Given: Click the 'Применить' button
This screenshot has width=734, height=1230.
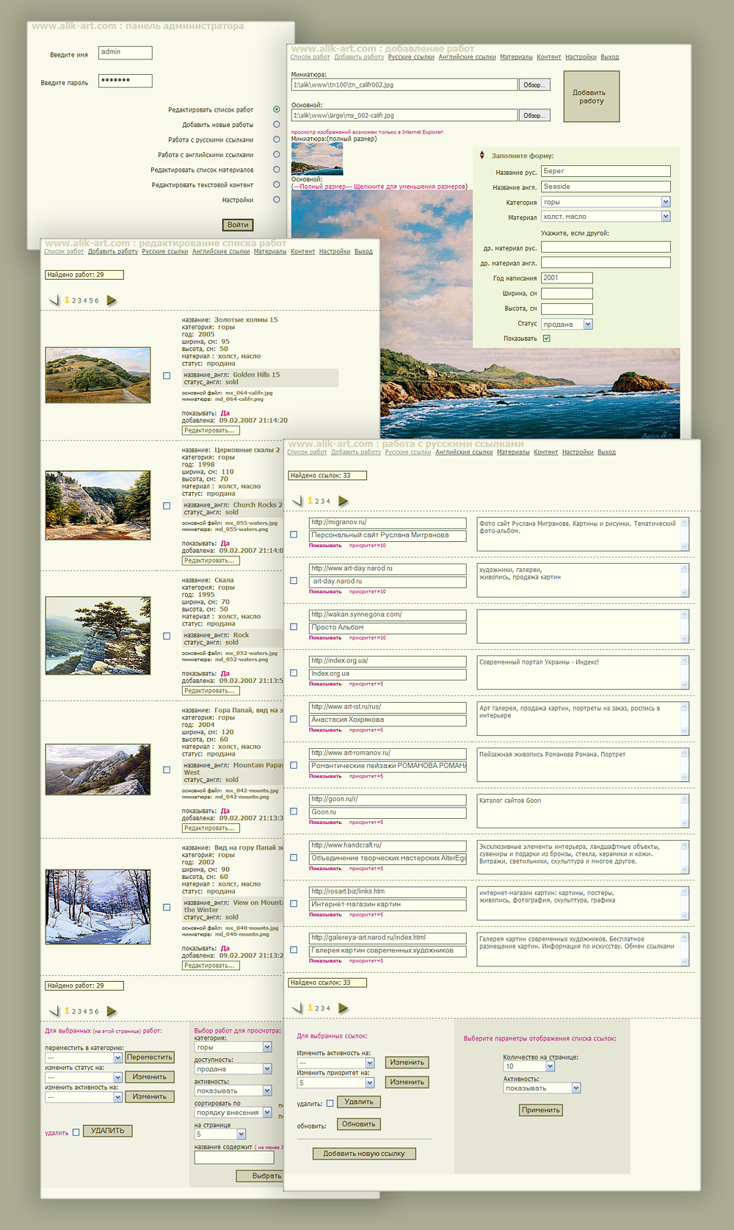Looking at the screenshot, I should coord(541,1110).
